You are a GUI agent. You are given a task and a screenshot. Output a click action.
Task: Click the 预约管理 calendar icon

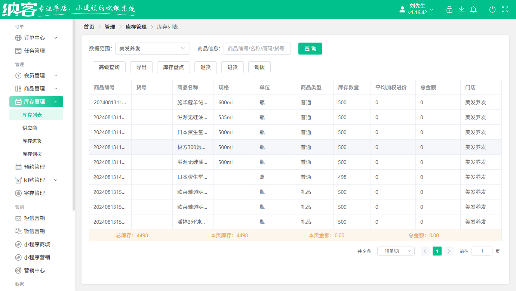pos(18,167)
